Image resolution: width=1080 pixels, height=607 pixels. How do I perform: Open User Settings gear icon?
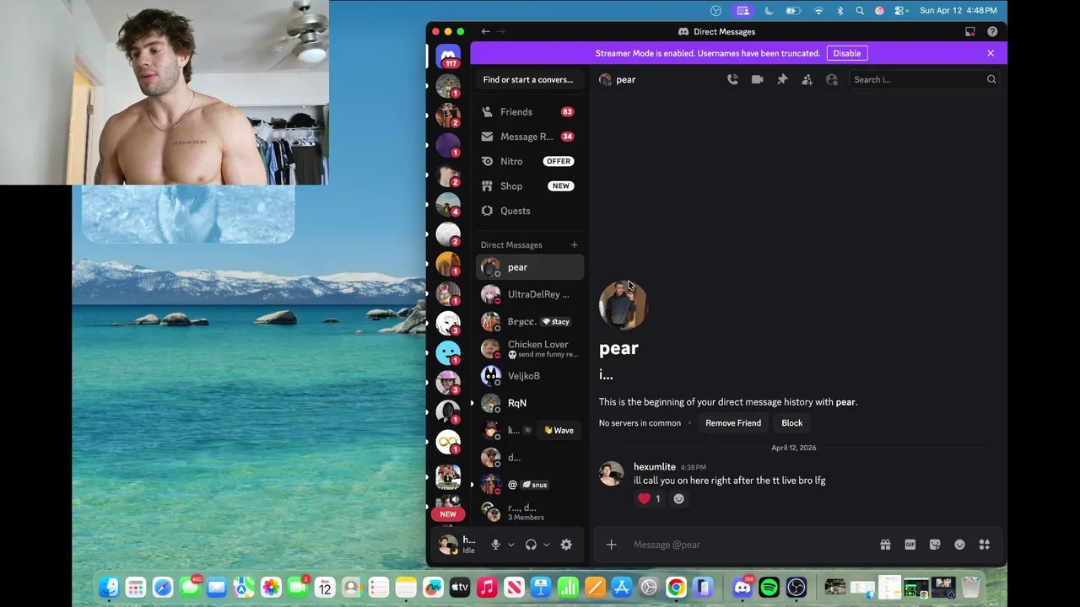coord(566,545)
